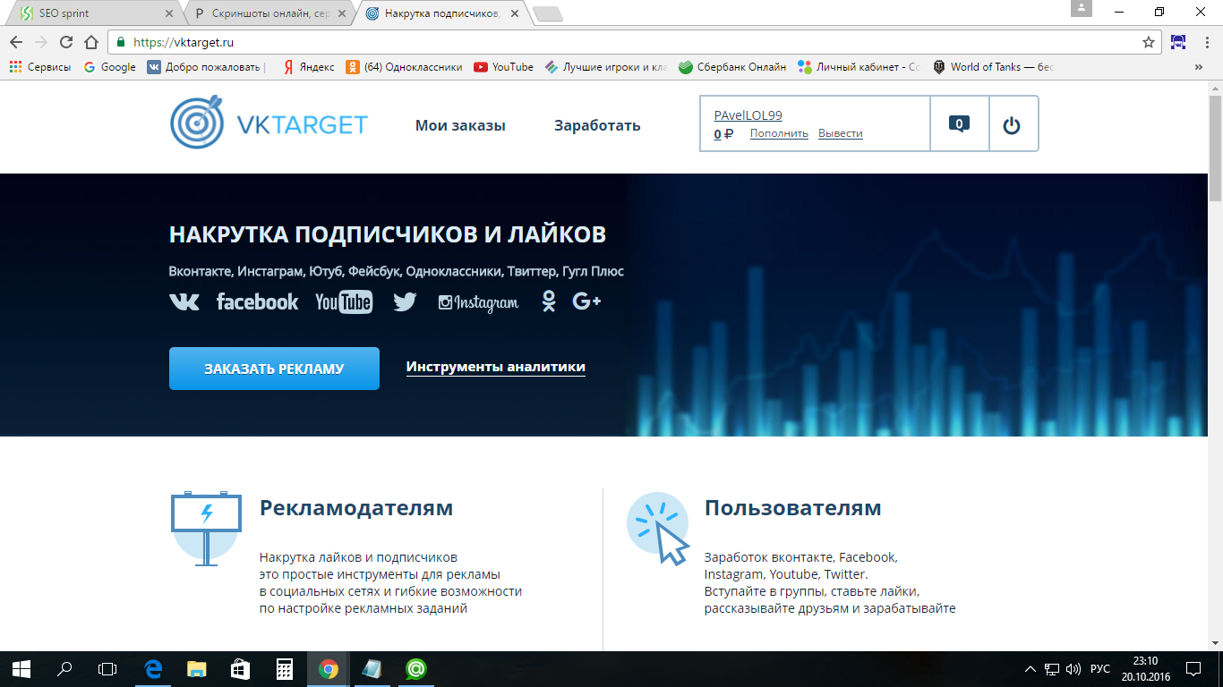Open the volume icon in system tray
The width and height of the screenshot is (1223, 687).
[x=1073, y=669]
